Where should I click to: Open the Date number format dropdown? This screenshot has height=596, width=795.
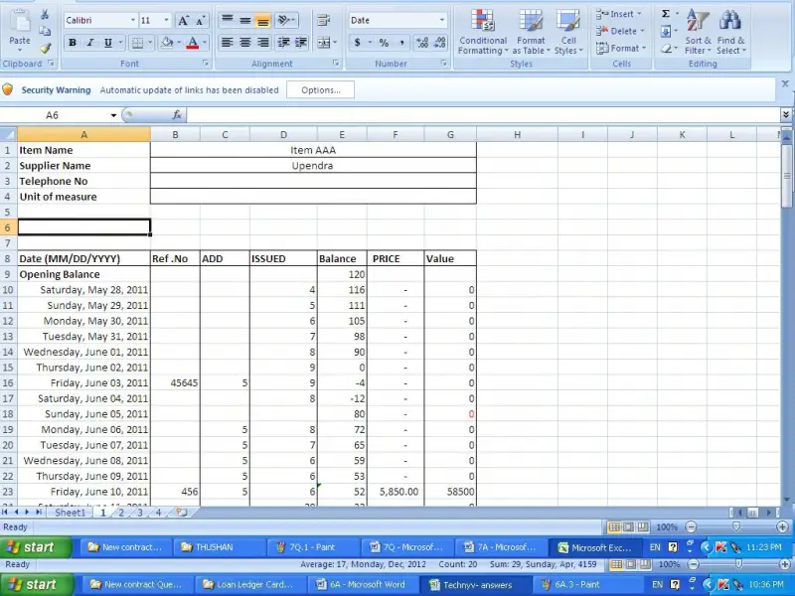[x=441, y=20]
